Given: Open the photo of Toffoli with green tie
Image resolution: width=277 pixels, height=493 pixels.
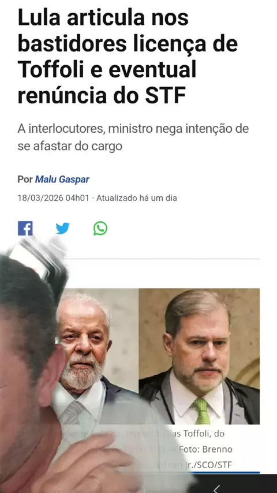Looking at the screenshot, I should click(x=199, y=356).
